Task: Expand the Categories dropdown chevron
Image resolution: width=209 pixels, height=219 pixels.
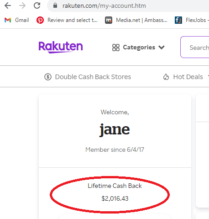Action: 162,48
